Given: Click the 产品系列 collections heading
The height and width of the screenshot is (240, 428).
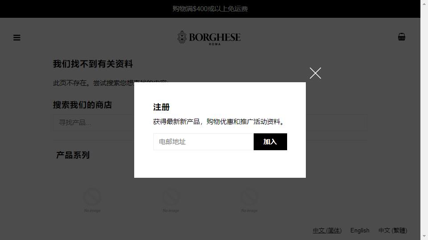Looking at the screenshot, I should coord(73,155).
